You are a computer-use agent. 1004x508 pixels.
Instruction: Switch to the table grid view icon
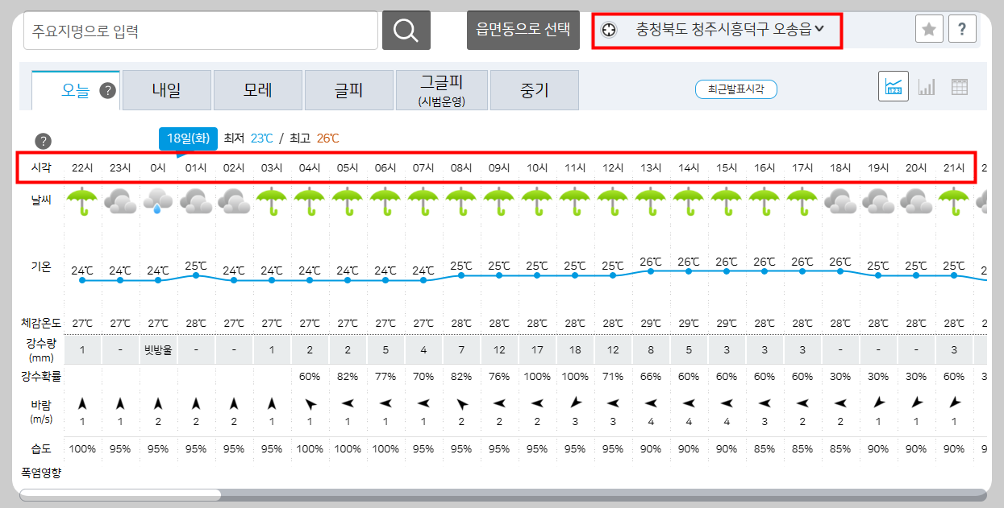point(959,86)
